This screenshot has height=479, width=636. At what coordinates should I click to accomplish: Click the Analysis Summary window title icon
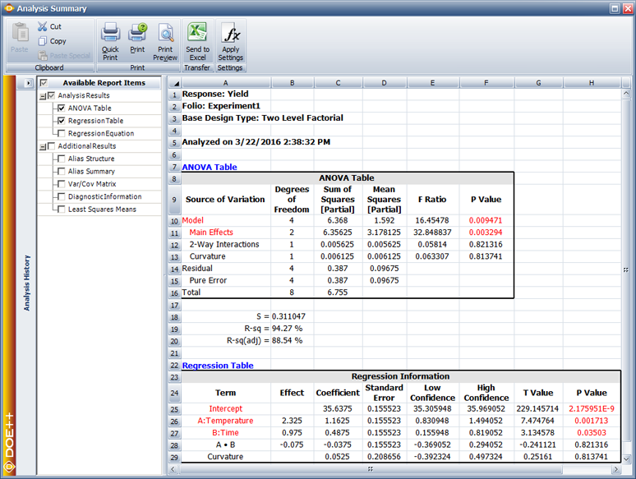click(9, 8)
